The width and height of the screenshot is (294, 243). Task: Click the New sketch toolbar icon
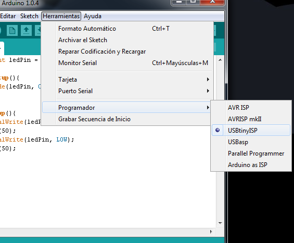(12, 30)
